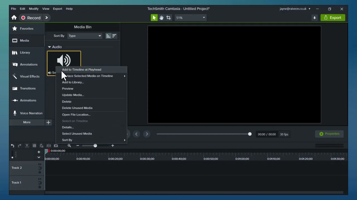Image resolution: width=357 pixels, height=200 pixels.
Task: Open the Animations tab
Action: 27,100
